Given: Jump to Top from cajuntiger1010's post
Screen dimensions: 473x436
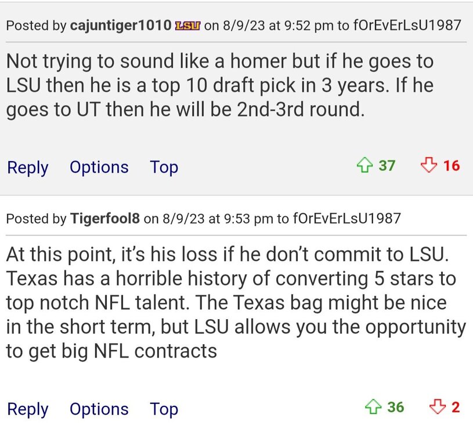Looking at the screenshot, I should pos(164,167).
